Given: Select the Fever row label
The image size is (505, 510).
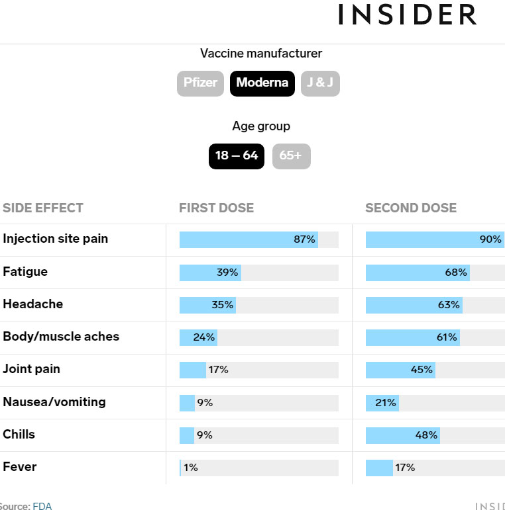Looking at the screenshot, I should coord(20,467).
